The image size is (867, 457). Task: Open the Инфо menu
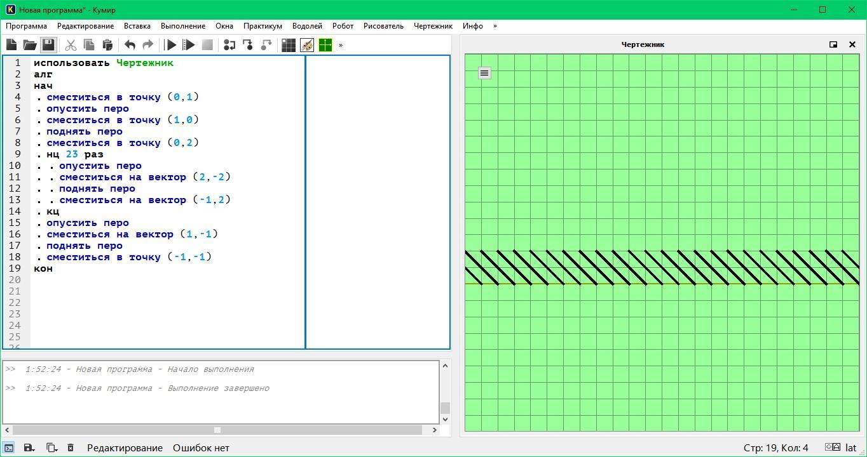click(473, 26)
